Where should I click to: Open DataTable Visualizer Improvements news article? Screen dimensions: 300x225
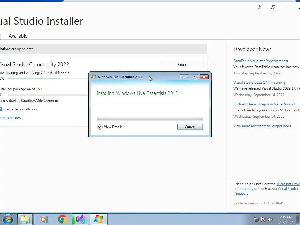[260, 61]
